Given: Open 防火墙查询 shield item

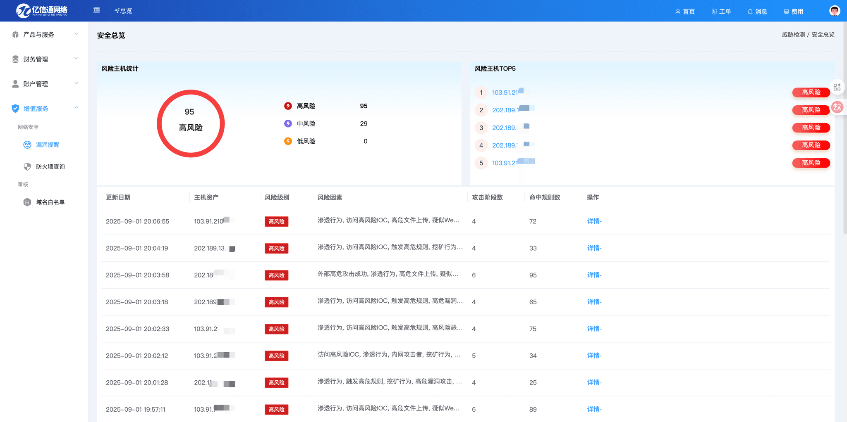Looking at the screenshot, I should click(x=50, y=167).
